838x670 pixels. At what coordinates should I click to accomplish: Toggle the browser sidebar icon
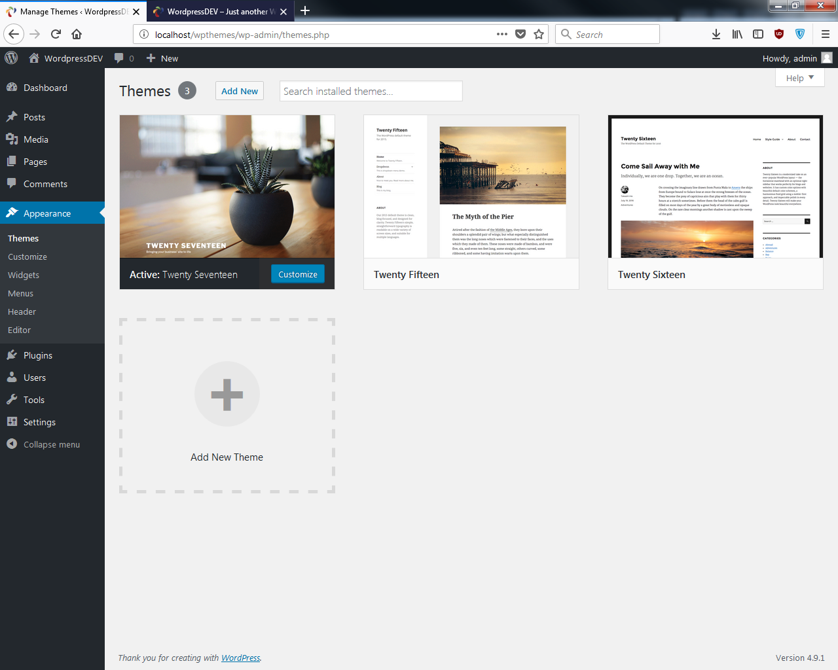(758, 34)
